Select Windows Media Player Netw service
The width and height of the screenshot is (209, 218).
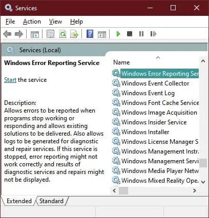155,171
